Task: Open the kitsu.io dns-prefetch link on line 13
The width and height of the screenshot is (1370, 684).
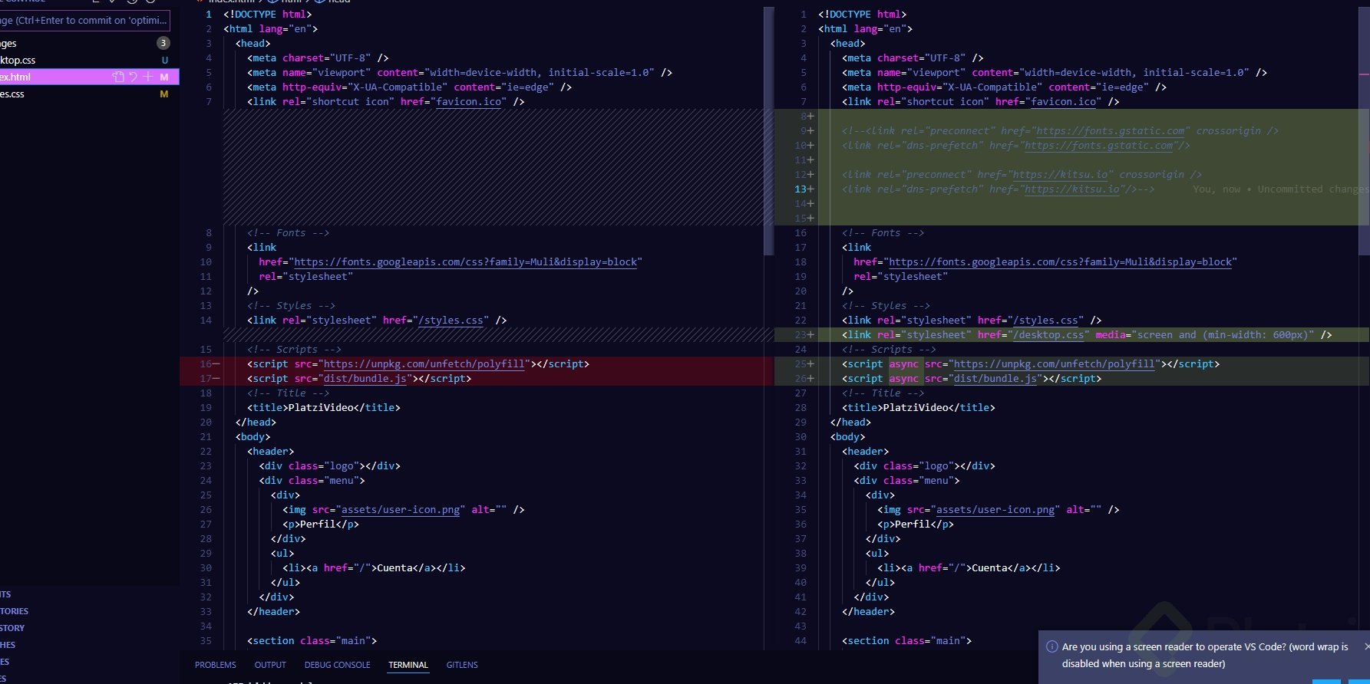Action: point(1072,189)
